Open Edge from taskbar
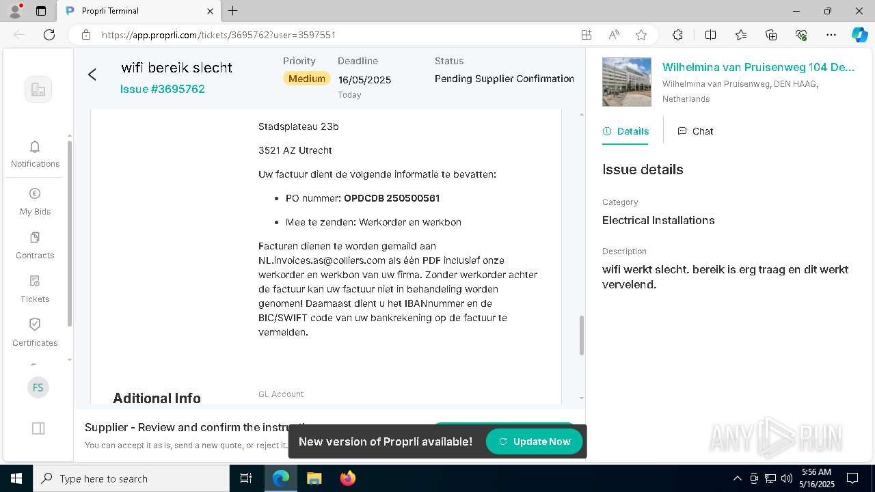Image resolution: width=875 pixels, height=492 pixels. tap(281, 478)
